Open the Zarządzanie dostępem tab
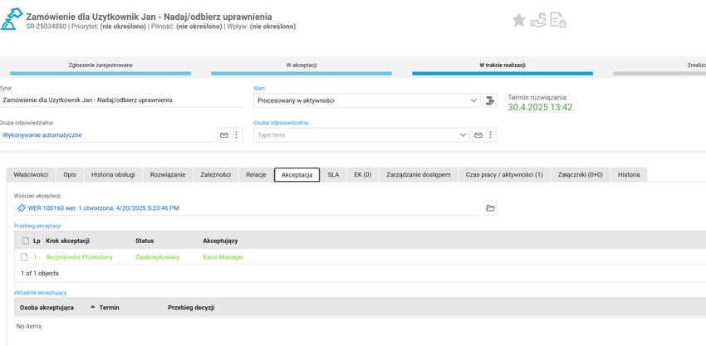This screenshot has height=346, width=706. 418,175
